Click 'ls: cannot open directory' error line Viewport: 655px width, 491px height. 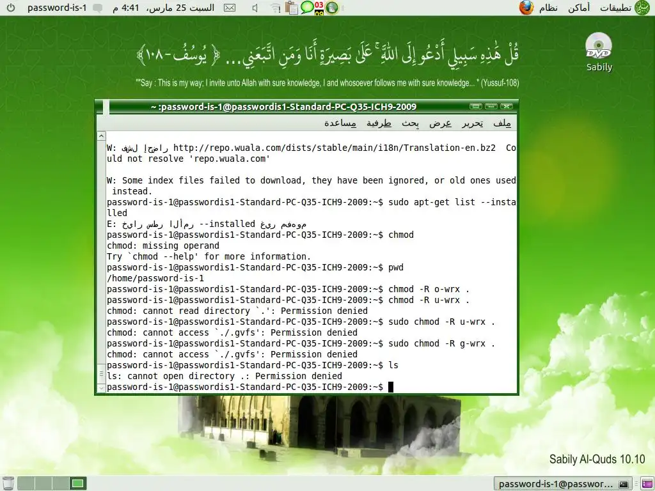tap(225, 376)
